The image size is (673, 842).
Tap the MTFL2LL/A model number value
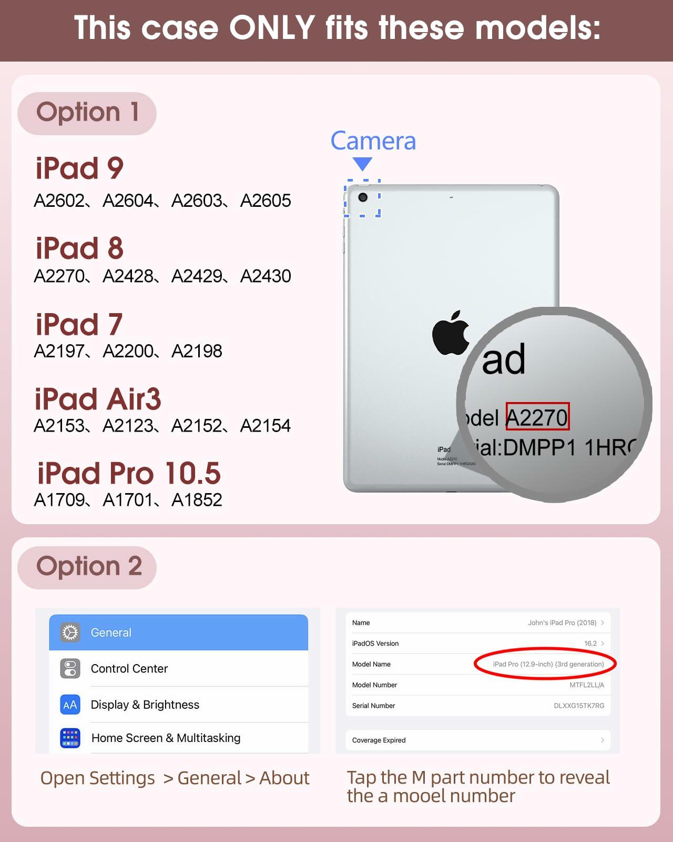point(587,685)
